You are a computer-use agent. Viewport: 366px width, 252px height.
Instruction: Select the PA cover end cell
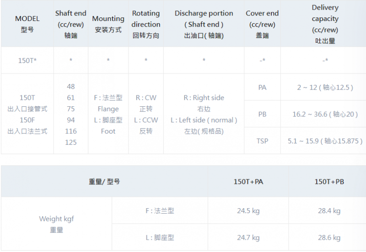click(262, 87)
